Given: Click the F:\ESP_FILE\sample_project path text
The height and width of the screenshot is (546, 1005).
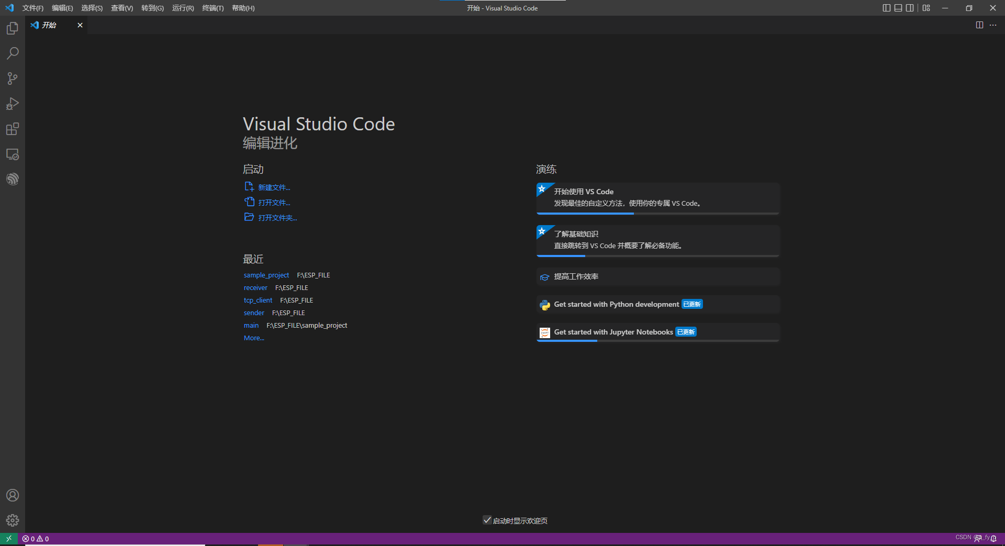Looking at the screenshot, I should click(307, 325).
